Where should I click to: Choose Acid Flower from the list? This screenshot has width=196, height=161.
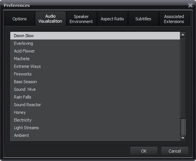(95, 51)
